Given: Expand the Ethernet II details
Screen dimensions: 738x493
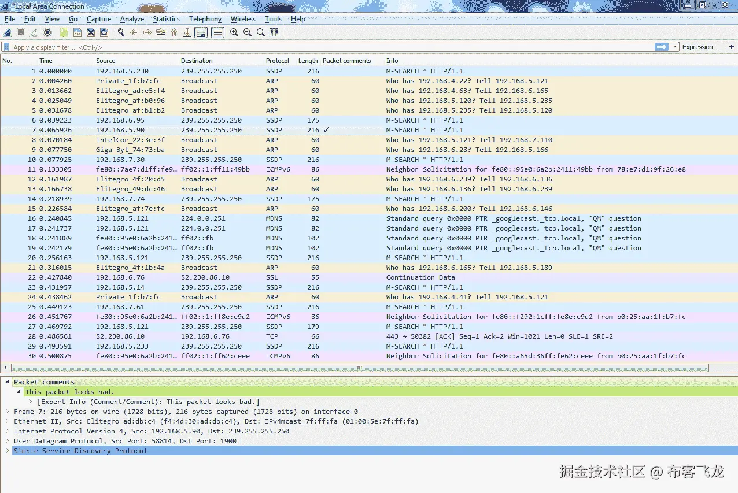Looking at the screenshot, I should click(7, 421).
